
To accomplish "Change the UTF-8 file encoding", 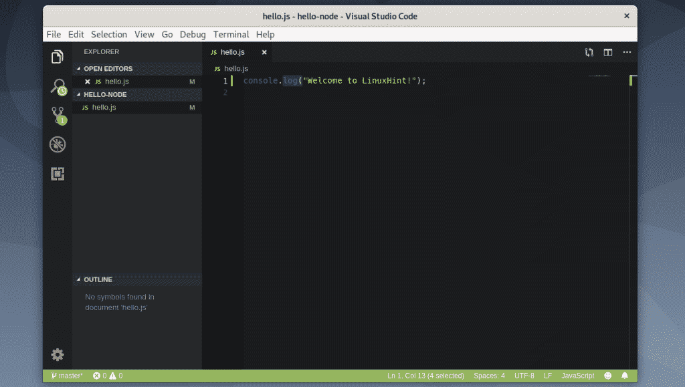I will pyautogui.click(x=524, y=376).
